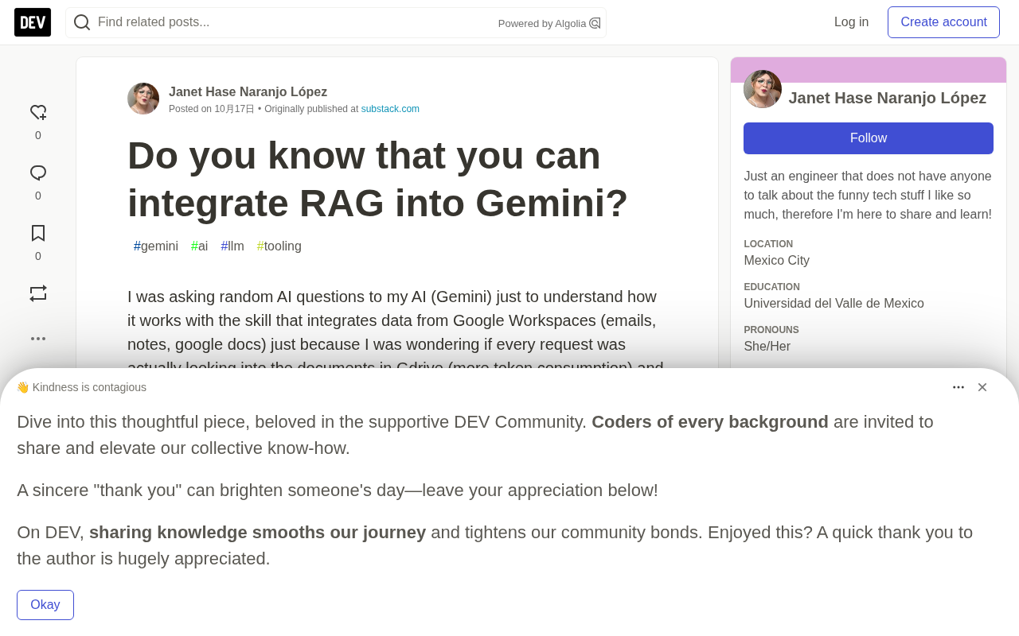The width and height of the screenshot is (1019, 636).
Task: Click the Okay button in the banner
Action: 45,605
